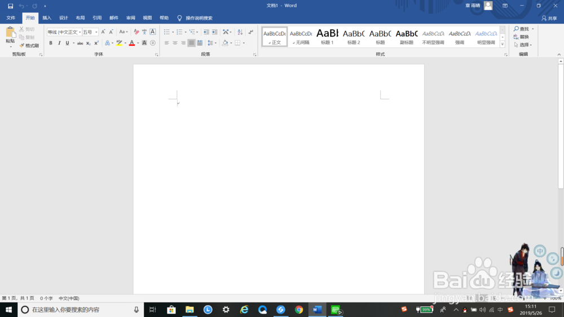
Task: Click the Paste clipboard icon
Action: (x=10, y=33)
